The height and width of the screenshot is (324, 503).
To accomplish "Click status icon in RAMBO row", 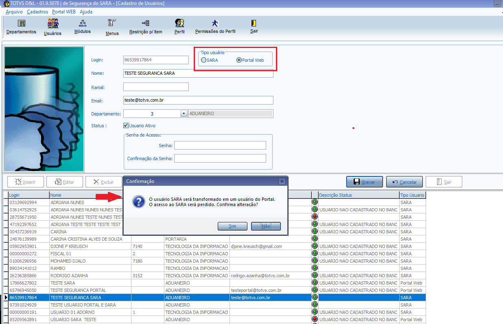I will coord(315,268).
